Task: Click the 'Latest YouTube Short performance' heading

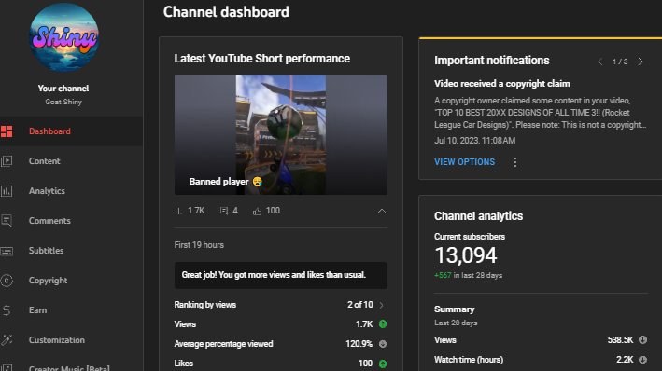Action: click(262, 59)
